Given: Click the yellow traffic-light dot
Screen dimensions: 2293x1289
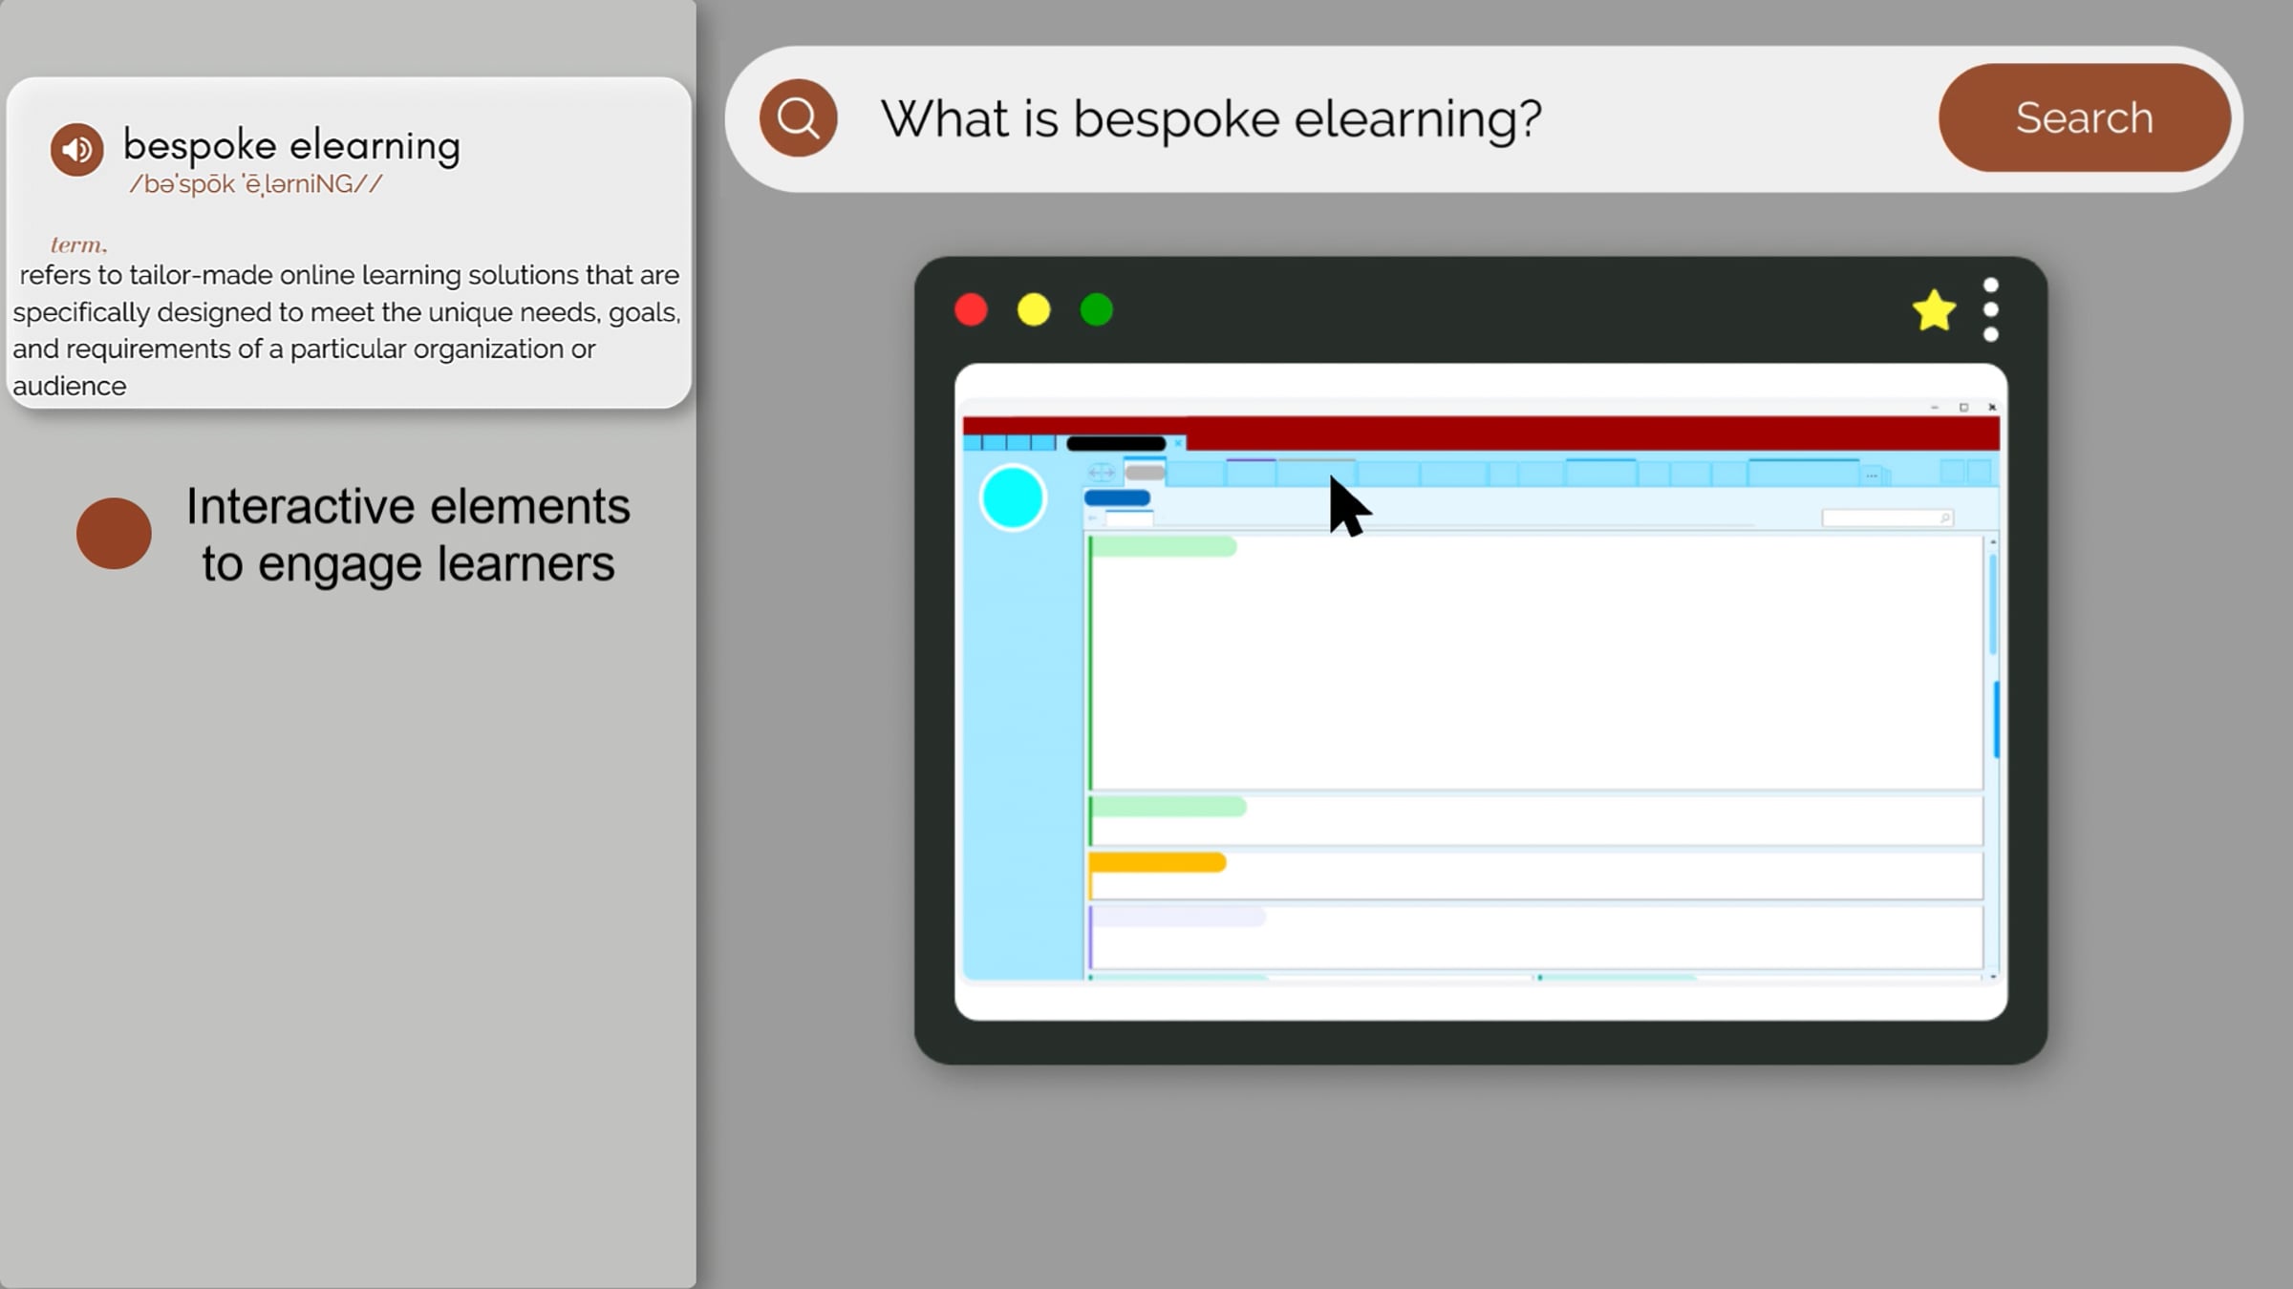Looking at the screenshot, I should pos(1033,310).
